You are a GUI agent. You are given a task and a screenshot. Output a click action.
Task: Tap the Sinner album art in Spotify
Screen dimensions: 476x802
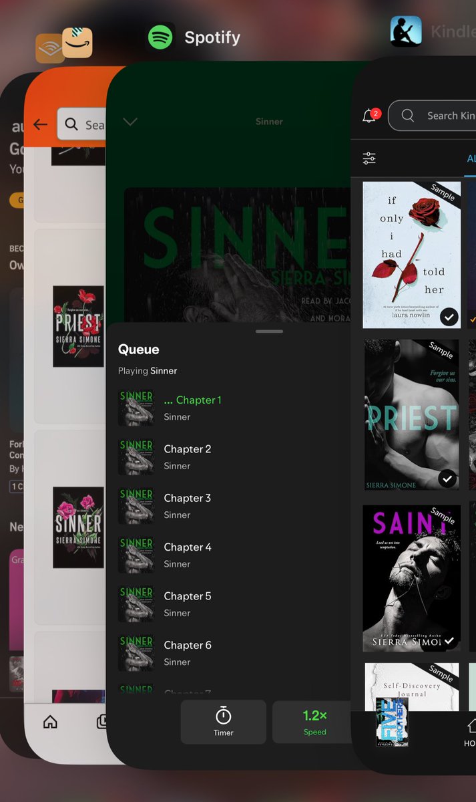238,255
